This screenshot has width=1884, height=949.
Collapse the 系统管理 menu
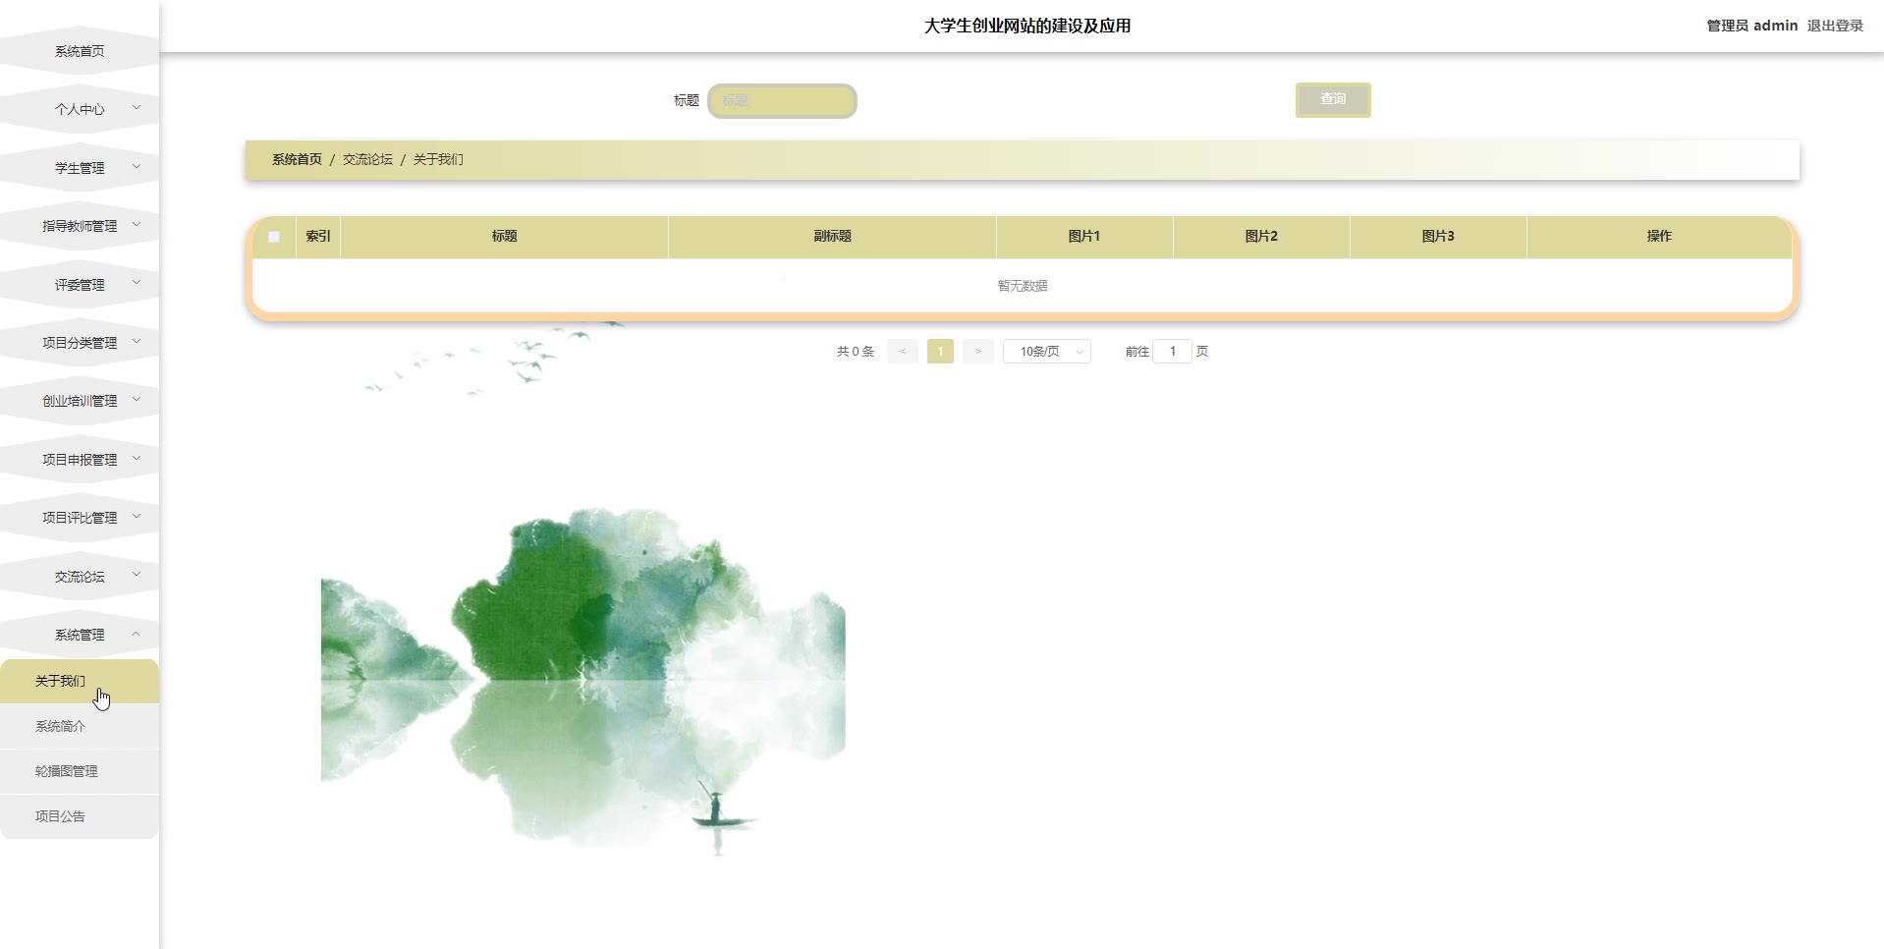(x=80, y=635)
